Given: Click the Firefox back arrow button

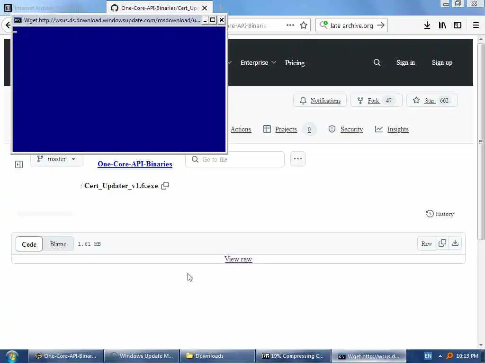Looking at the screenshot, I should click(x=8, y=26).
